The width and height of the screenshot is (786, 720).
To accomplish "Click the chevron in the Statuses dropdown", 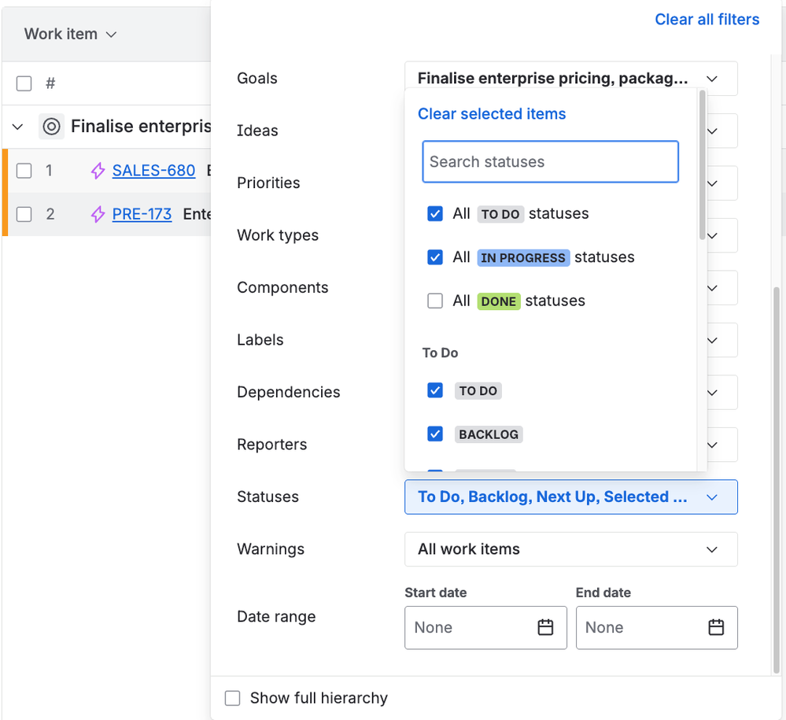I will pos(712,497).
